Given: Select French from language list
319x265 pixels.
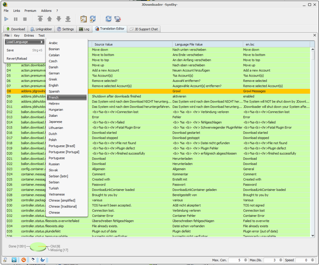Looking at the screenshot, I should point(67,98).
